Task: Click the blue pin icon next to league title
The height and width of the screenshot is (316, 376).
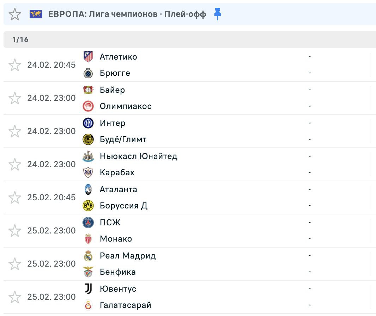Action: click(x=218, y=14)
